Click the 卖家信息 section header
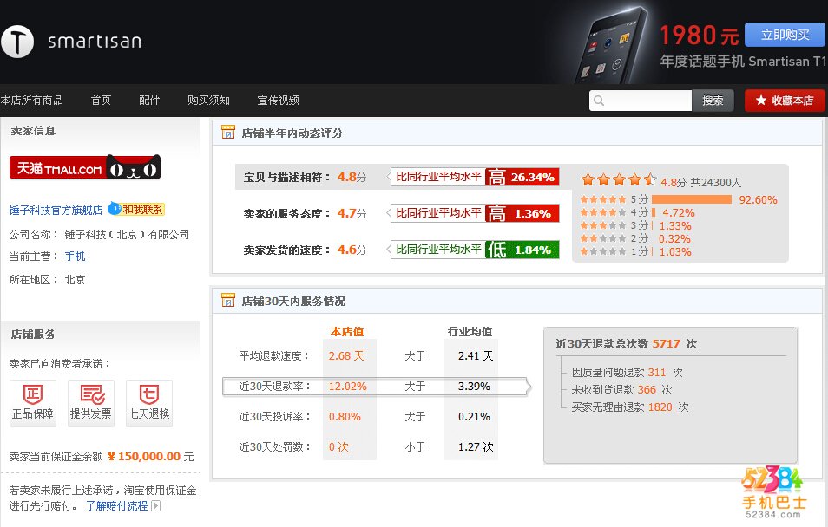 (x=33, y=130)
